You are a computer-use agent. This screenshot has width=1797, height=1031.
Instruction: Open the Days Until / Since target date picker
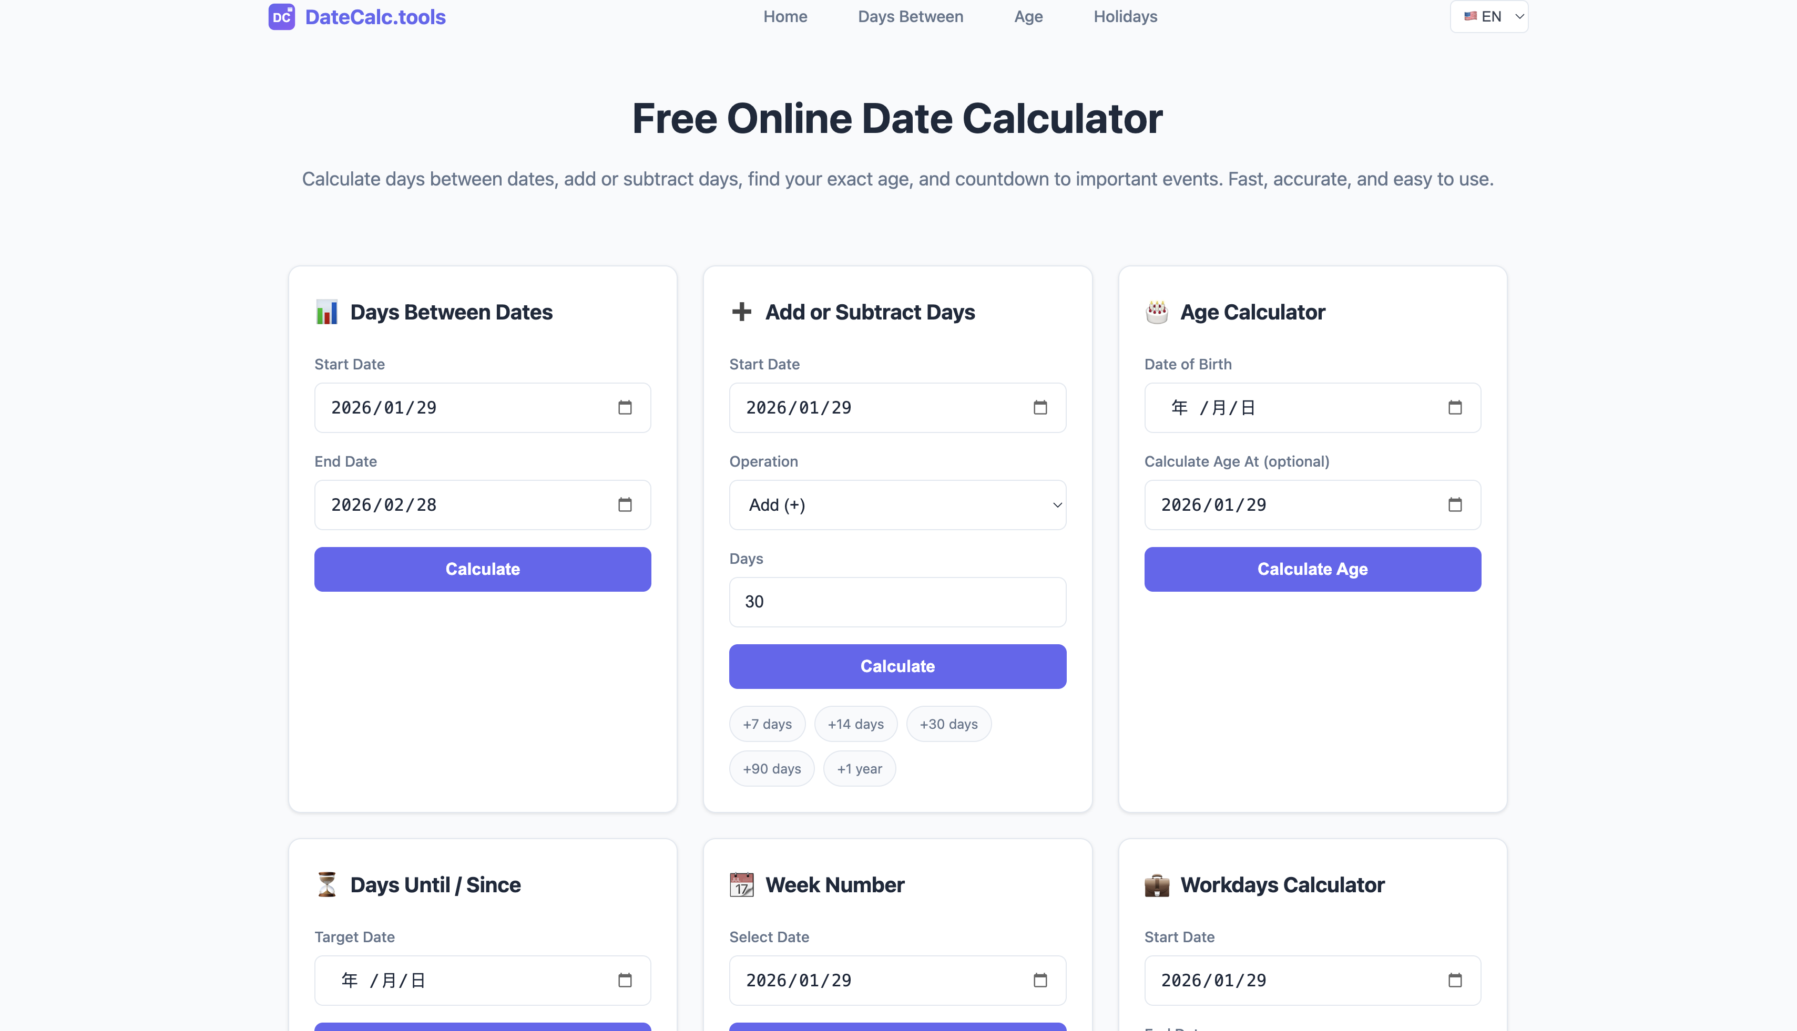[625, 980]
